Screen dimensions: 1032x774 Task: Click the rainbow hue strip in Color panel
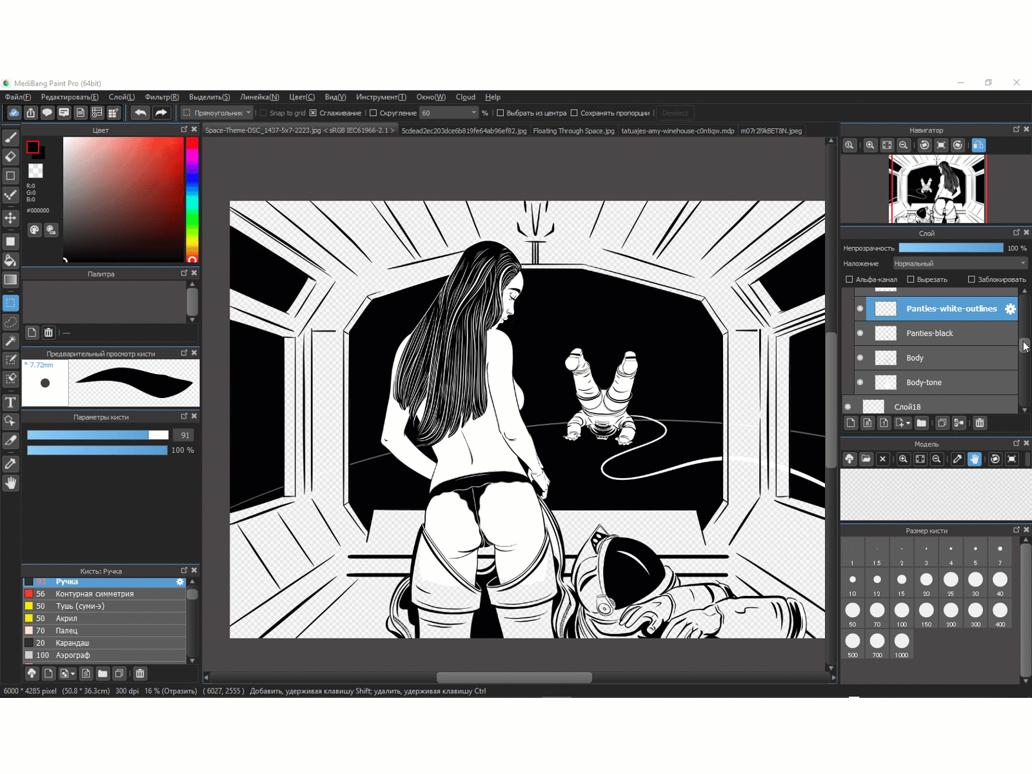[192, 199]
